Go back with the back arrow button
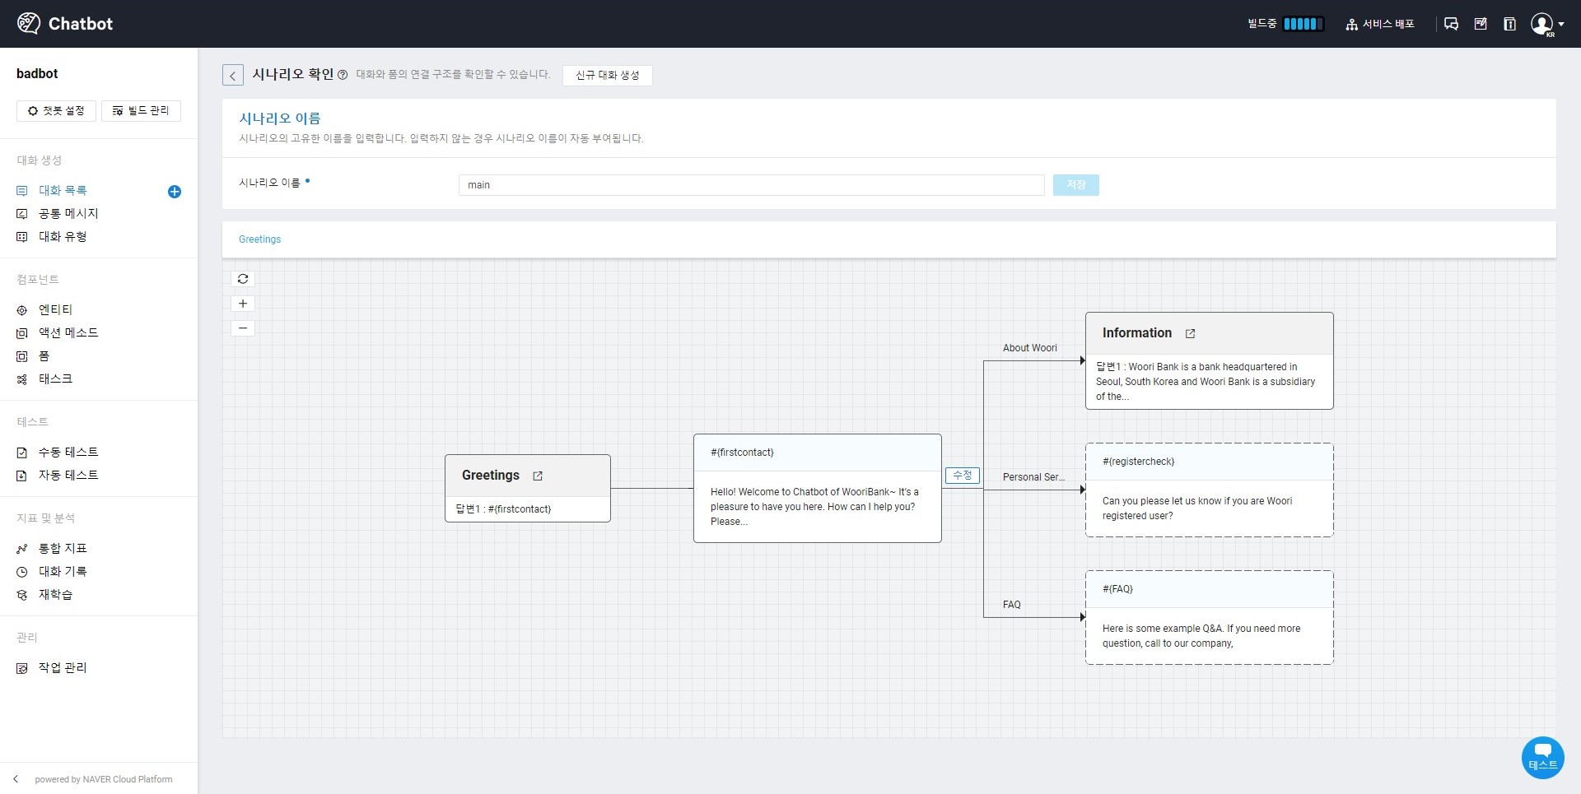This screenshot has height=794, width=1581. click(x=233, y=76)
